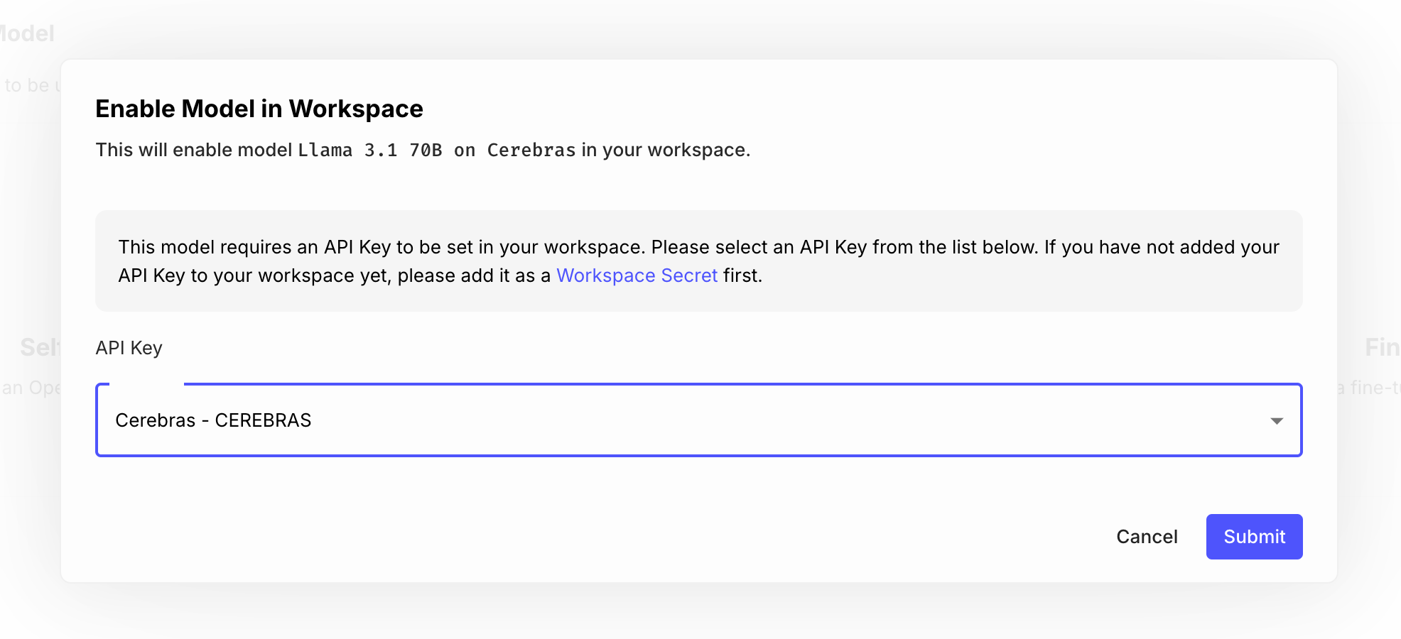
Task: Click the 'Llama 3.1 70B on Cerebras' model name
Action: point(436,151)
